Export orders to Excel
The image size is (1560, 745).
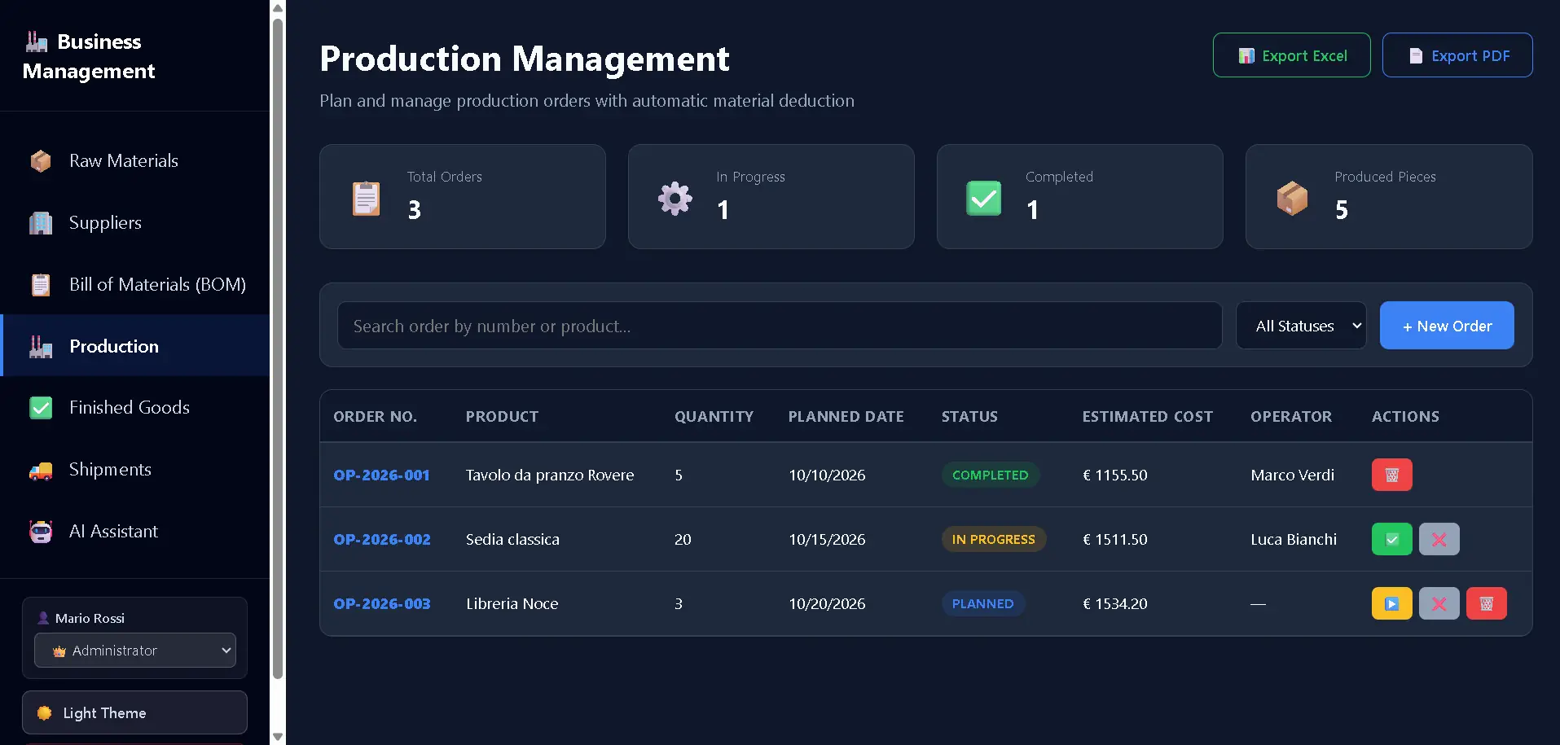click(1292, 55)
